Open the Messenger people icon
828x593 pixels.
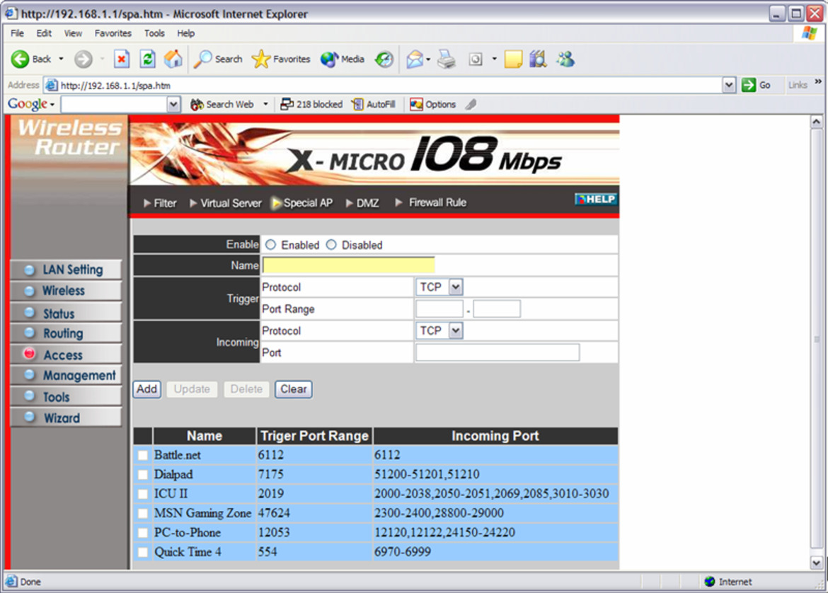(x=565, y=59)
